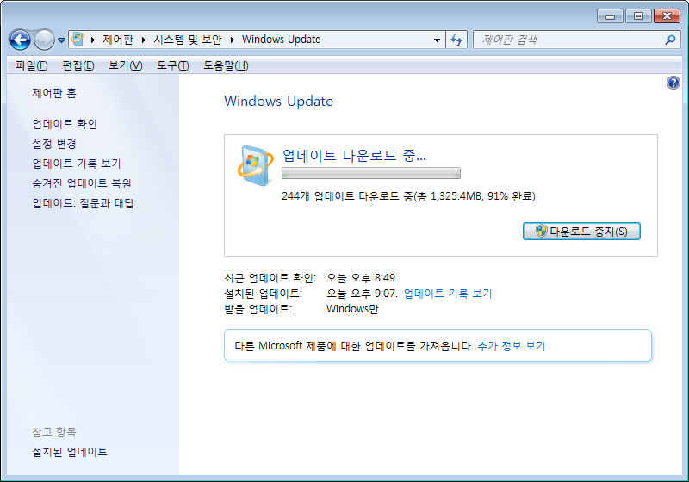Open the 도구(T) menu
The width and height of the screenshot is (689, 482).
pyautogui.click(x=172, y=66)
